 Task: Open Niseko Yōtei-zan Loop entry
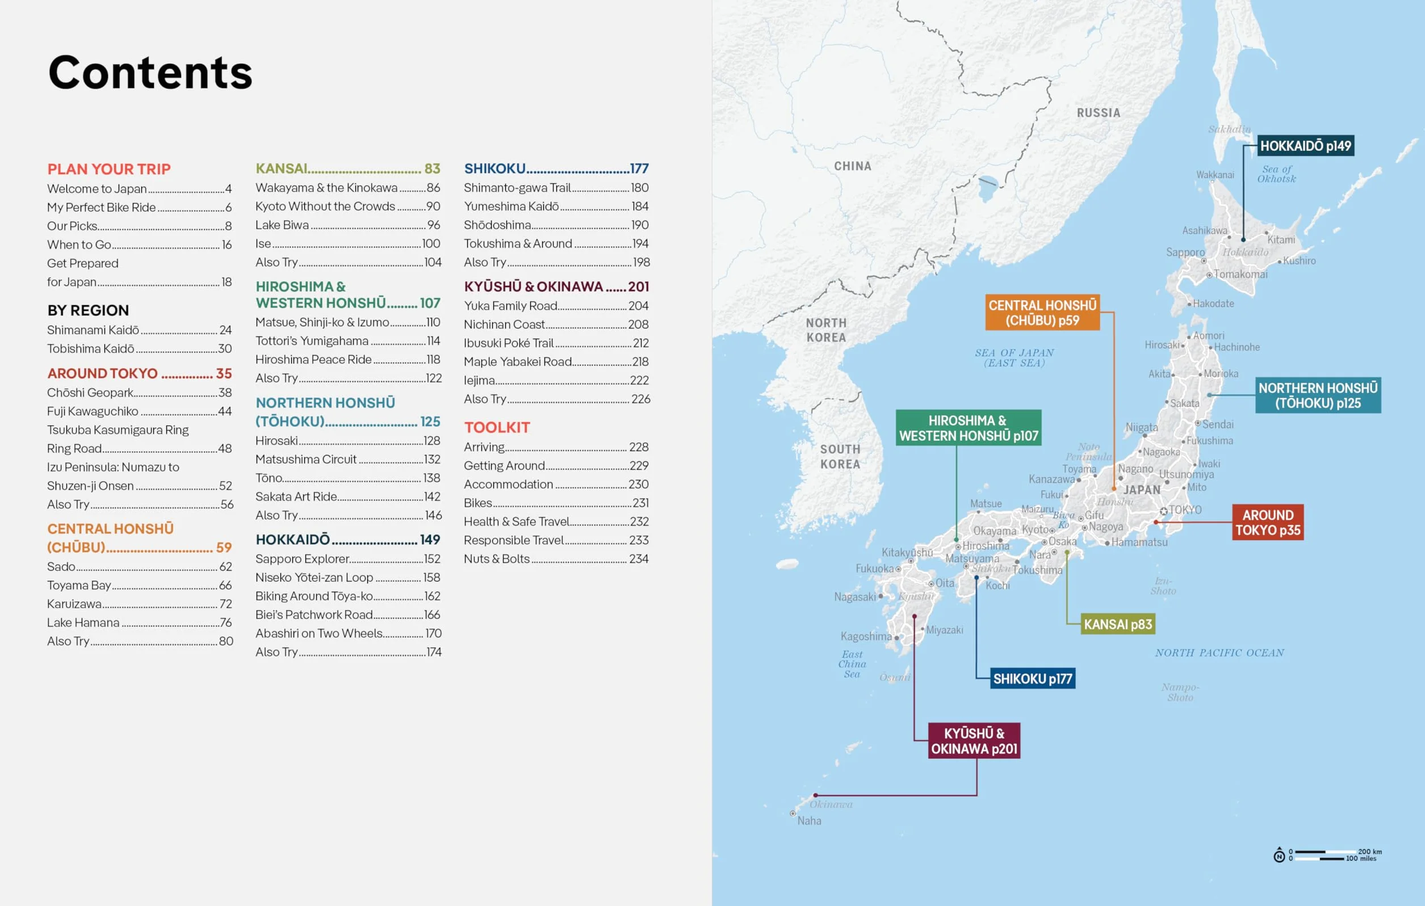[x=348, y=578]
